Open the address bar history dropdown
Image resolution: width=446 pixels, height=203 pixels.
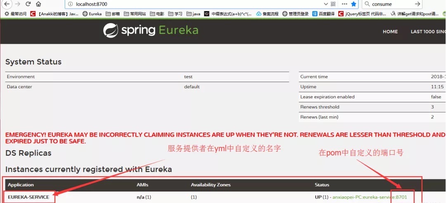(326, 4)
